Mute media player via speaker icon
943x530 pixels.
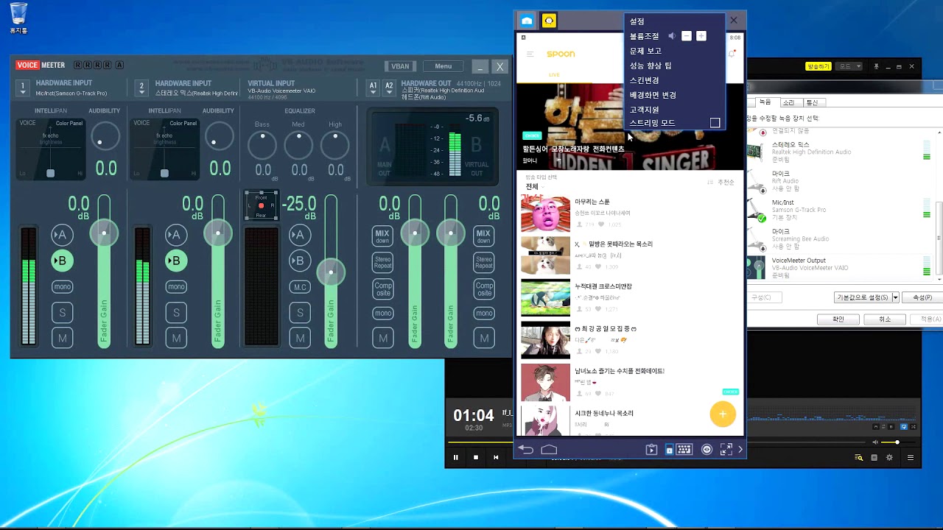875,442
